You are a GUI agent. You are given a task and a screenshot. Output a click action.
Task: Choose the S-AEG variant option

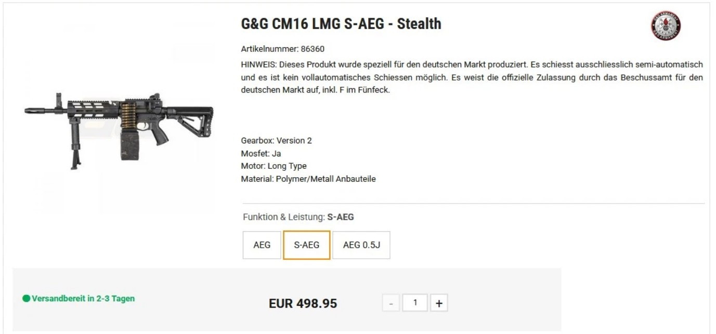click(x=307, y=245)
